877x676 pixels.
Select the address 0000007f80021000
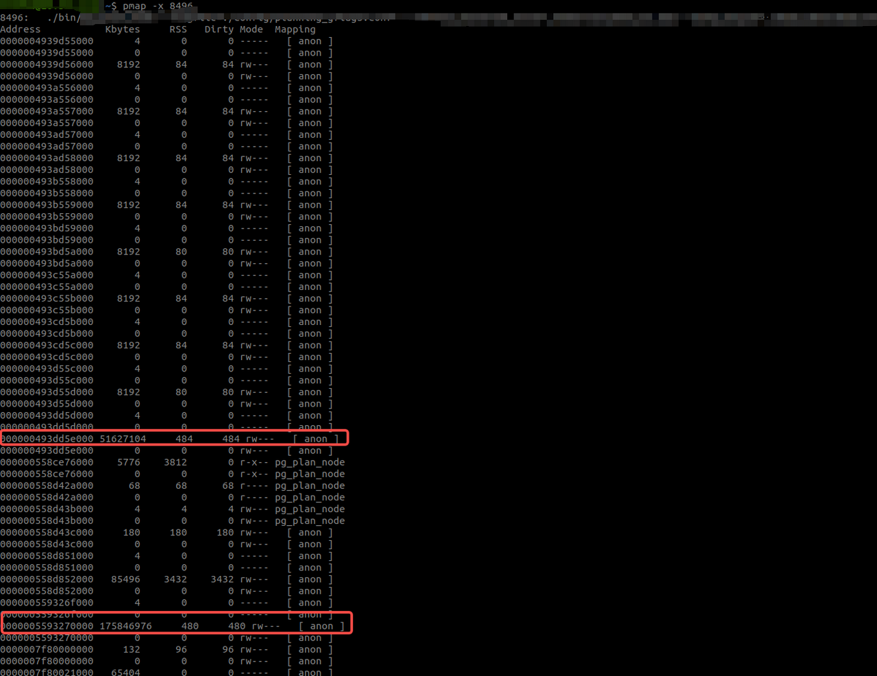47,673
